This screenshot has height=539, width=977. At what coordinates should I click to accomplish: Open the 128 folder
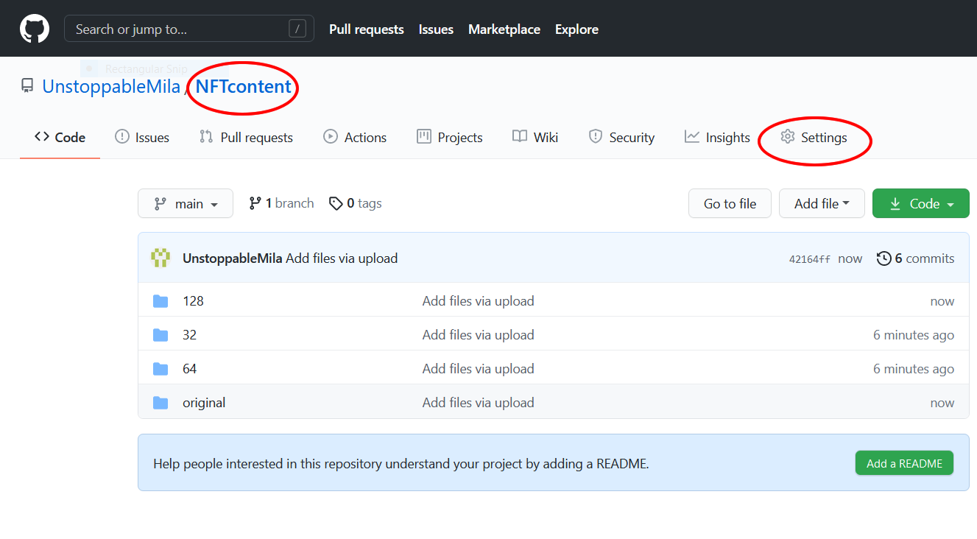click(193, 300)
